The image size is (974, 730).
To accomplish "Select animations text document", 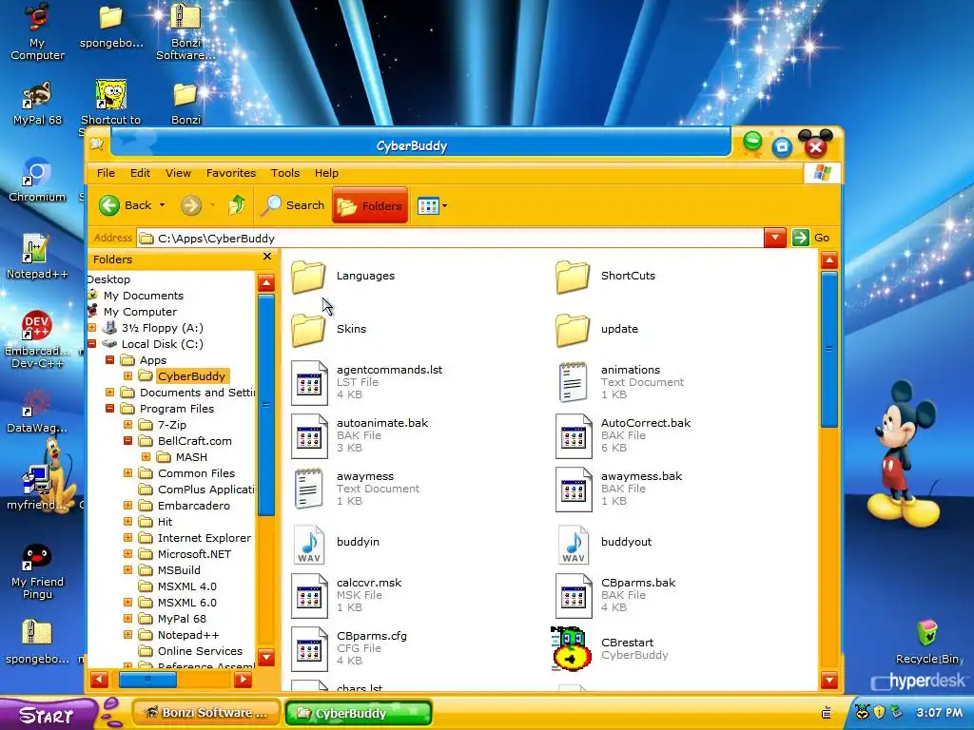I will (619, 382).
